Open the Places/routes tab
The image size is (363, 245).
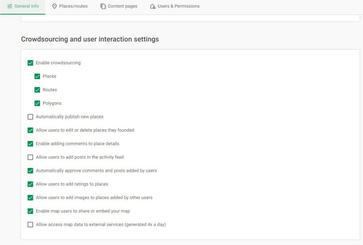tap(70, 6)
